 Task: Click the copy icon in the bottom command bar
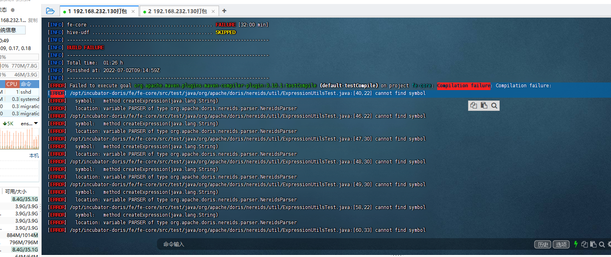pyautogui.click(x=585, y=244)
